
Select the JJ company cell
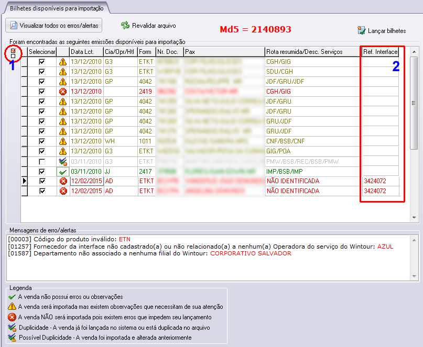pyautogui.click(x=121, y=172)
